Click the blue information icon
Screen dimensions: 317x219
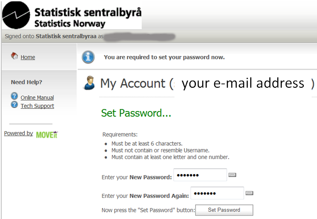88,57
